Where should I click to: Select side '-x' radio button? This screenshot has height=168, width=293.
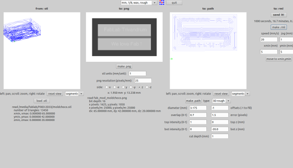click(115, 87)
